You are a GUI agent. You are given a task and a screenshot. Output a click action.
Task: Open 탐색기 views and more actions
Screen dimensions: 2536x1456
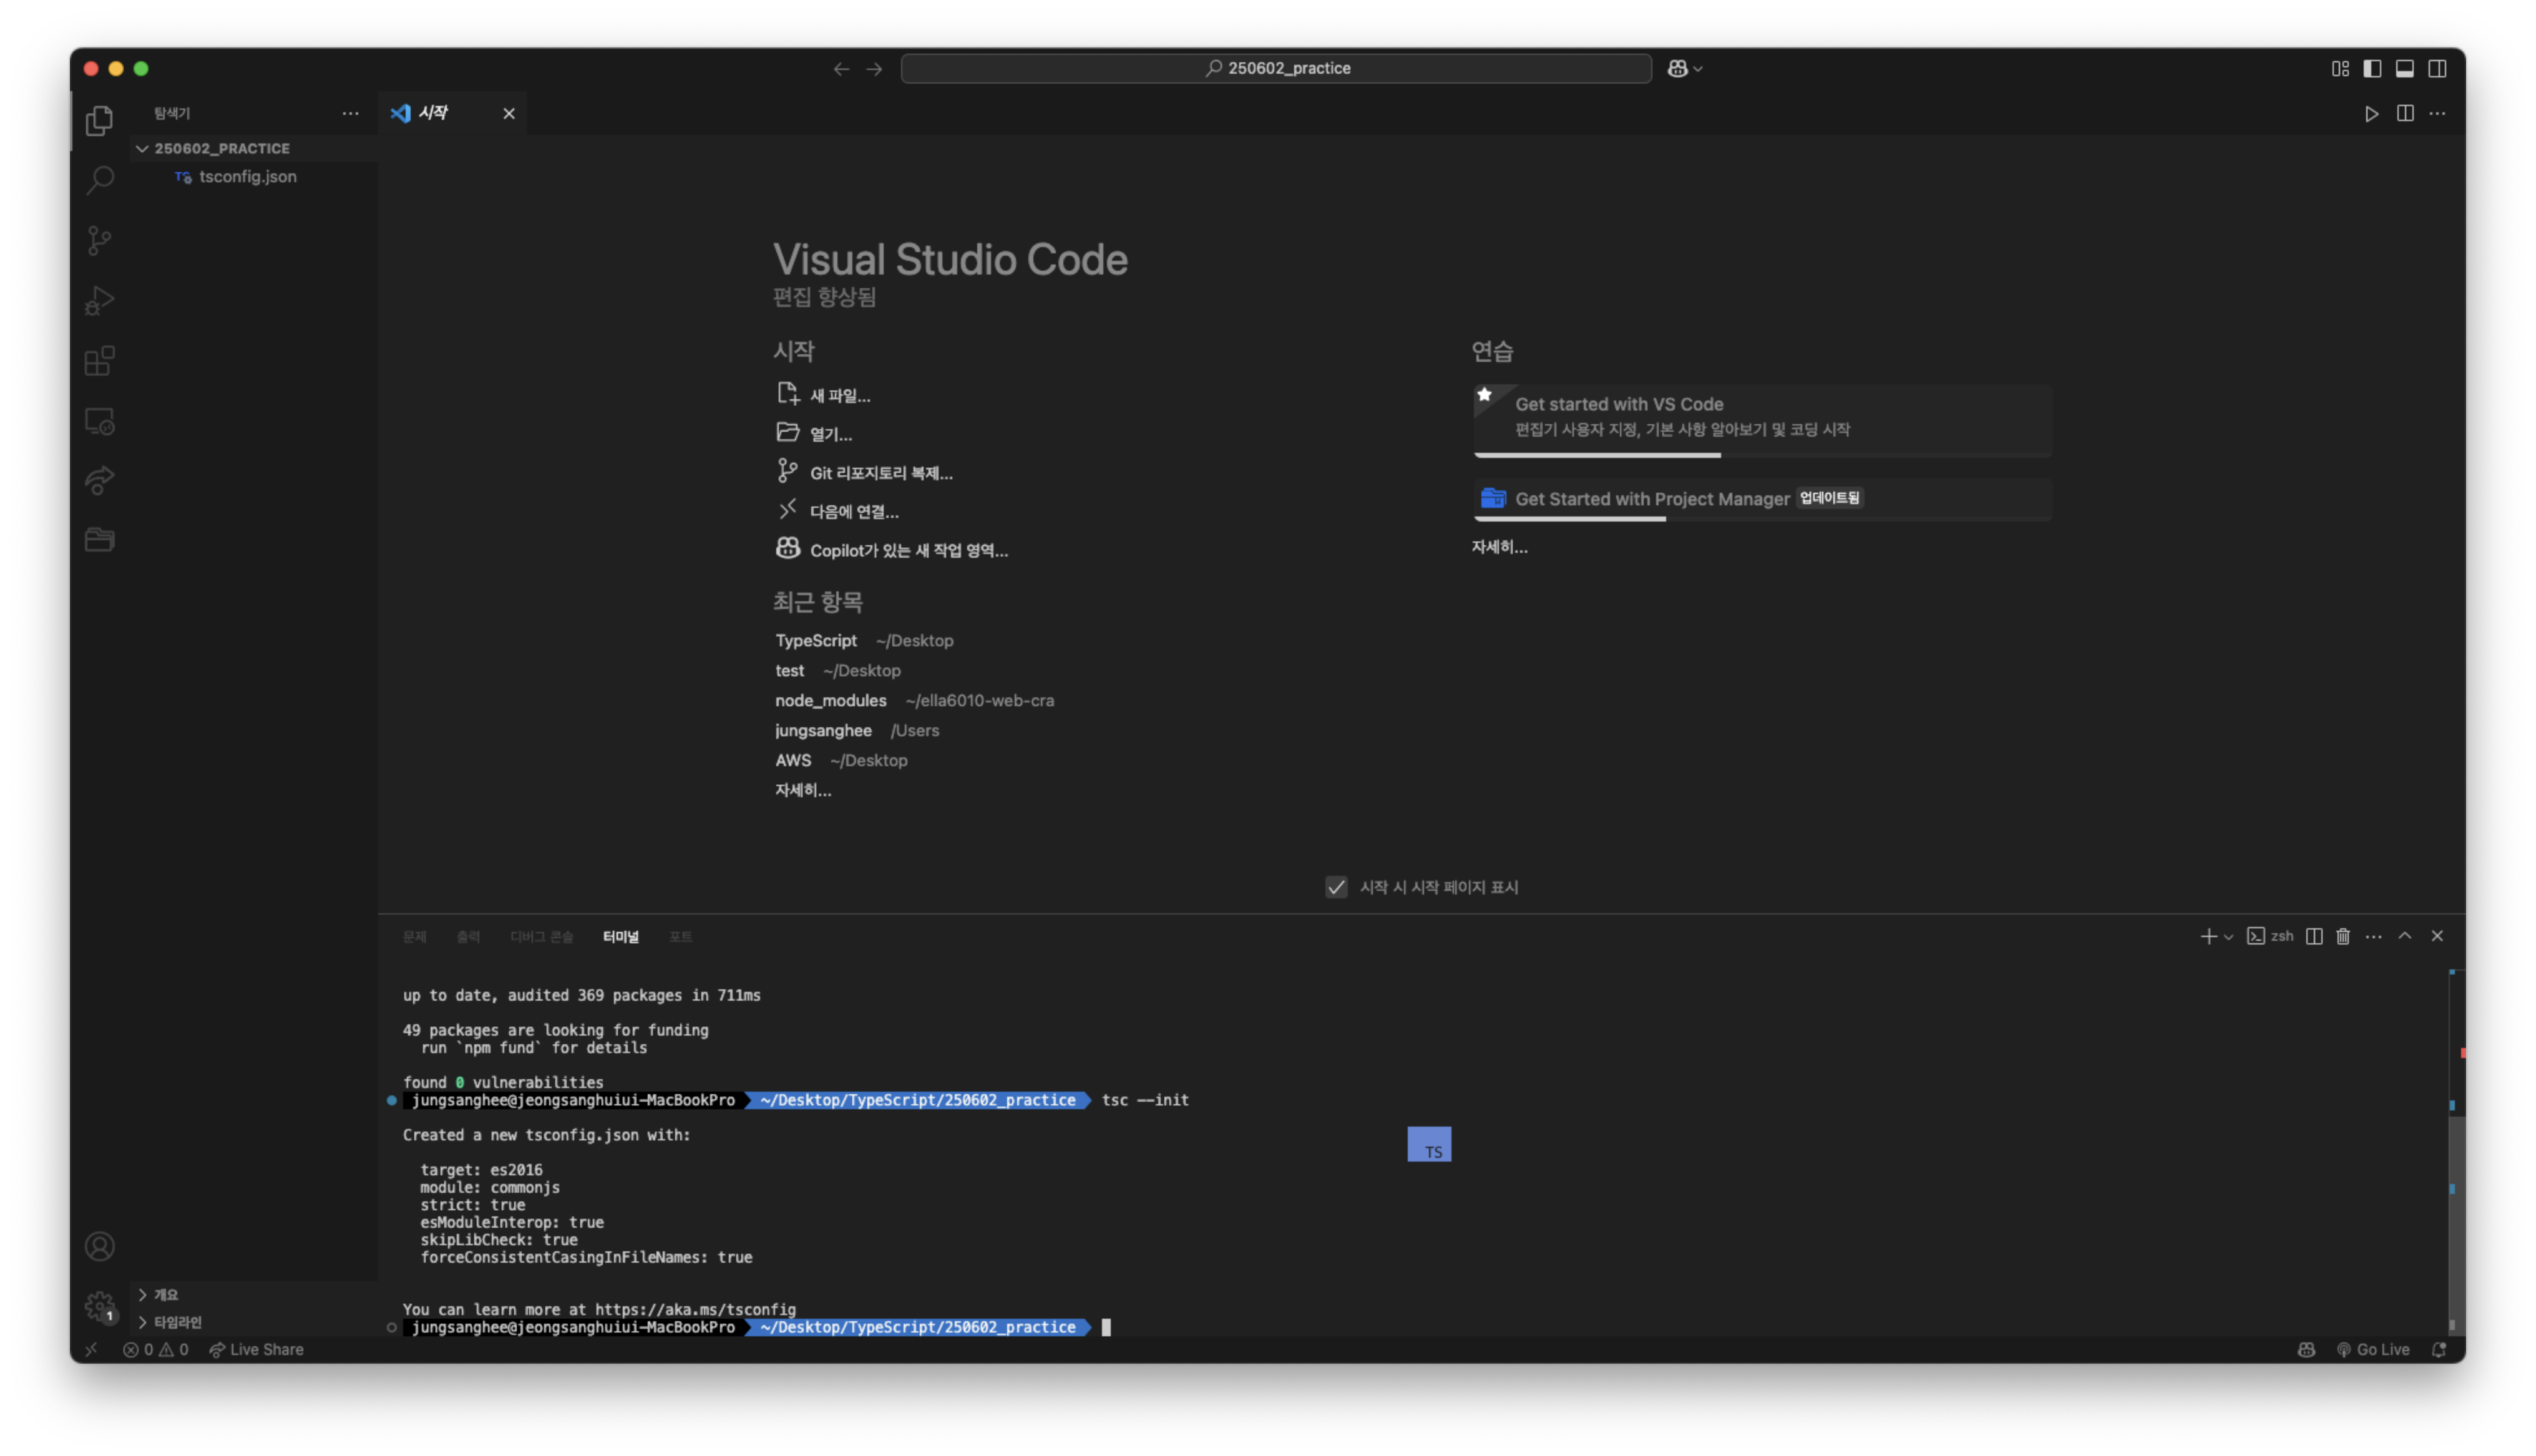click(x=350, y=114)
